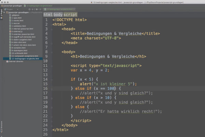Select the 1: Project side tool tab
This screenshot has width=205, height=137.
1,14
